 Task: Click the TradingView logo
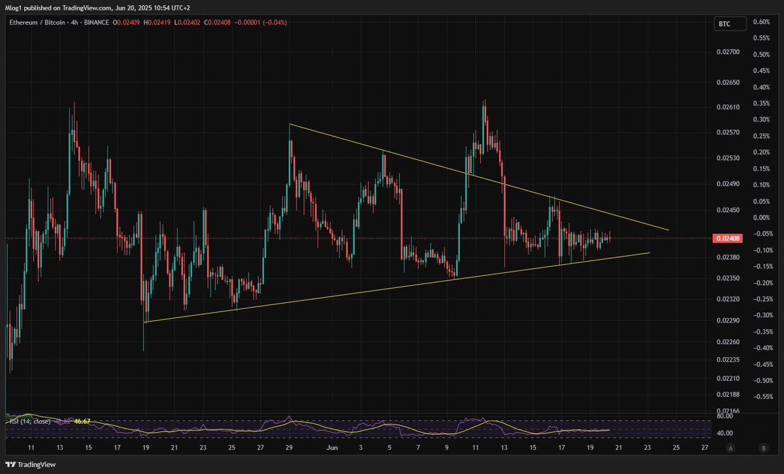click(x=31, y=464)
